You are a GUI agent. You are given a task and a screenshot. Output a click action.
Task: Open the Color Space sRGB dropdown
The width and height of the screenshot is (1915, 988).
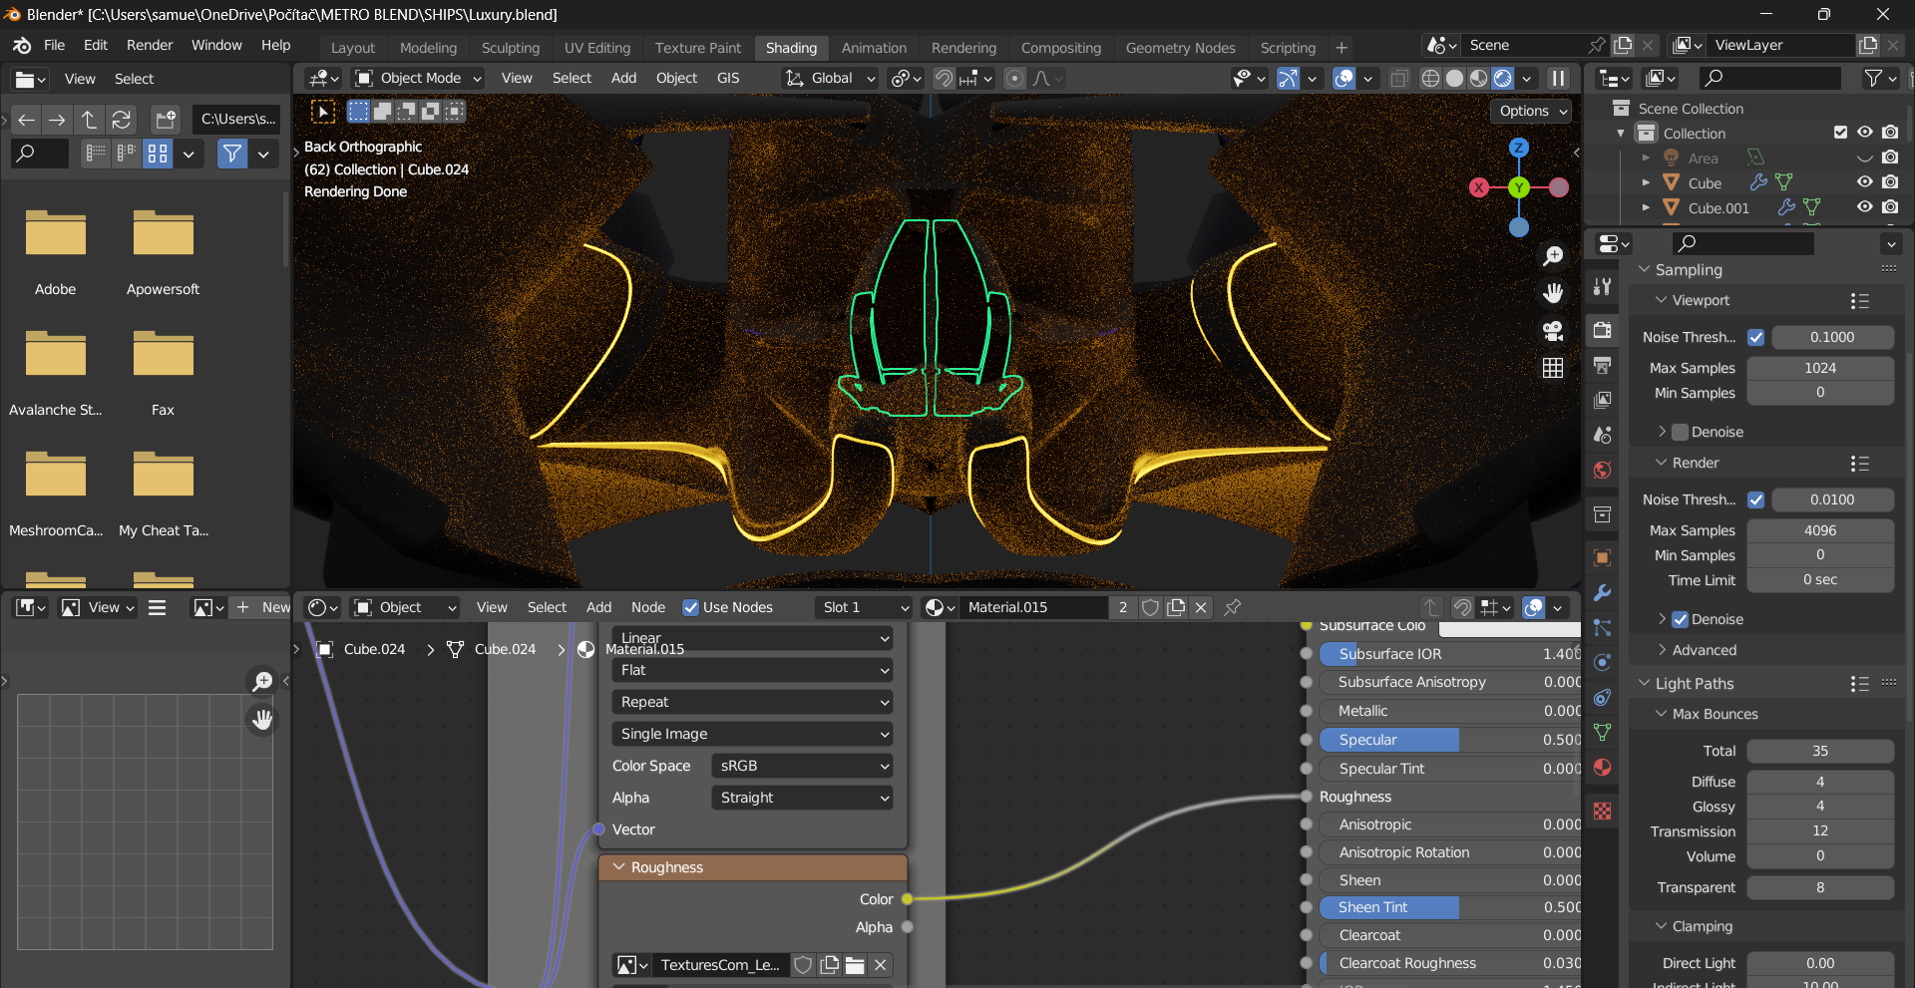click(x=802, y=766)
